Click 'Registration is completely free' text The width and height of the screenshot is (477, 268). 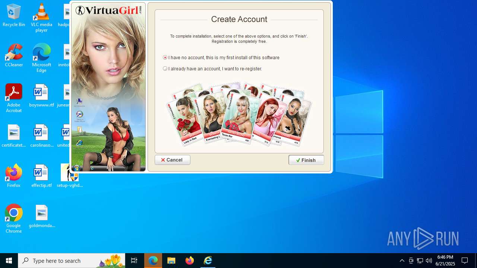[239, 42]
